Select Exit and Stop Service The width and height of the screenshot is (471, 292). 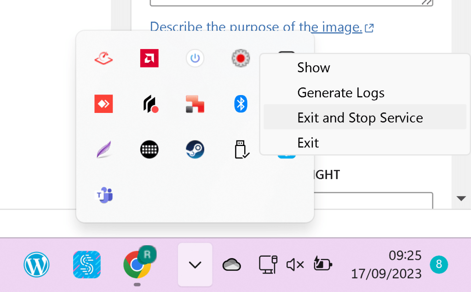[365, 117]
